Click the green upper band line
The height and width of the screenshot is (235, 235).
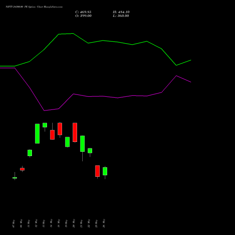coord(95,42)
